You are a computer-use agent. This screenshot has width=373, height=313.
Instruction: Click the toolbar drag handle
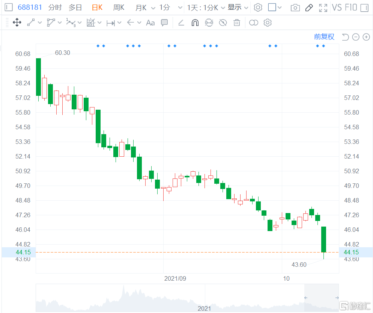tap(7, 23)
